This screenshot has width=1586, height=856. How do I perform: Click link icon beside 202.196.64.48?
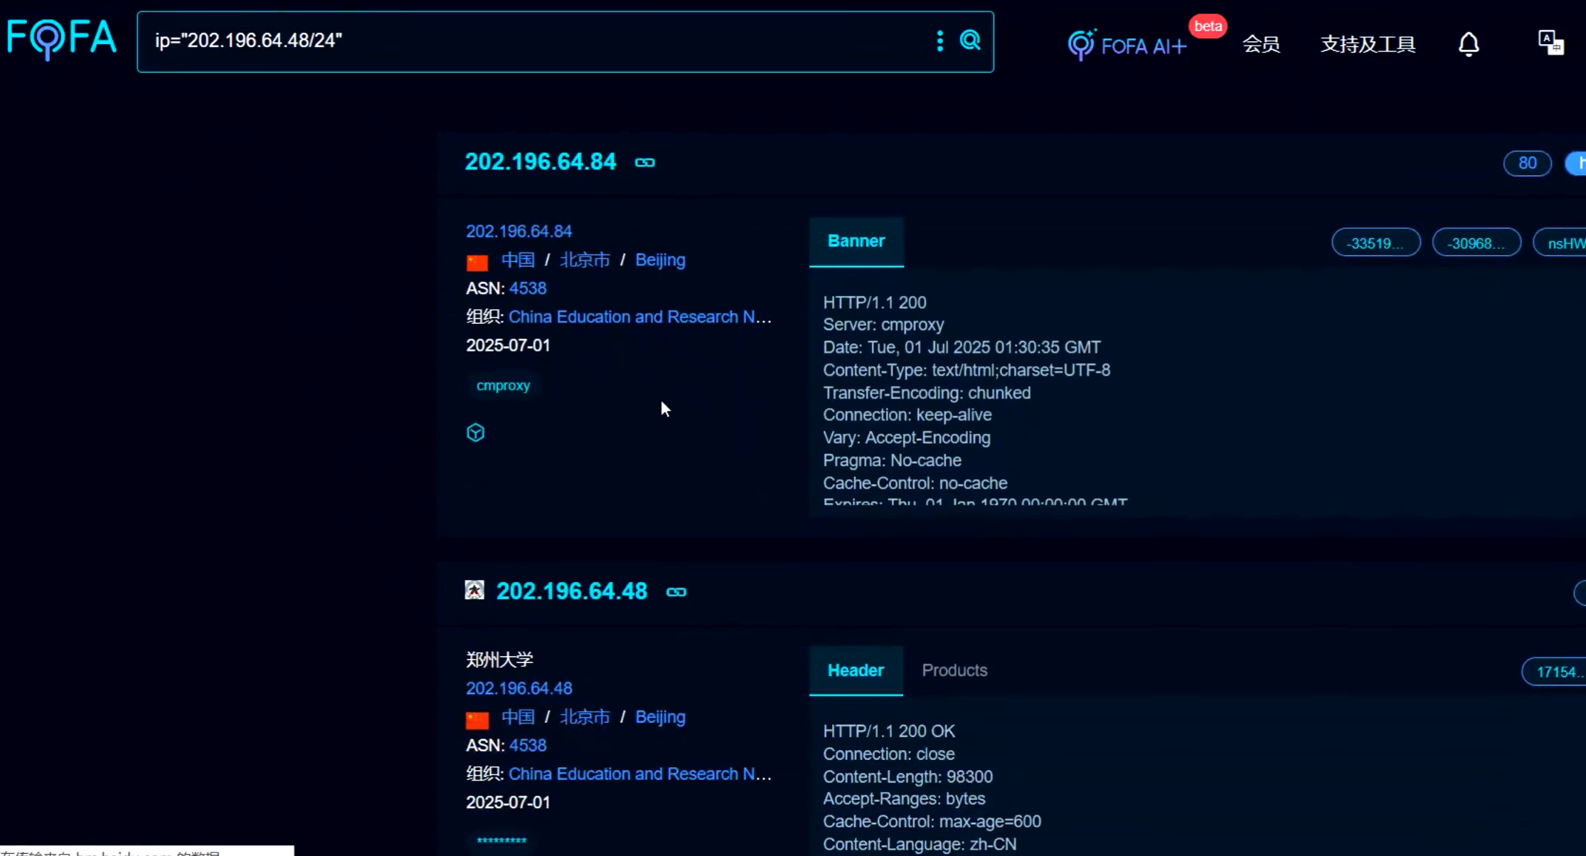(676, 592)
